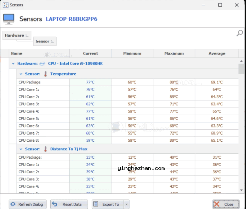246x209 pixels.
Task: Open the Export To dropdown arrow
Action: (126, 204)
